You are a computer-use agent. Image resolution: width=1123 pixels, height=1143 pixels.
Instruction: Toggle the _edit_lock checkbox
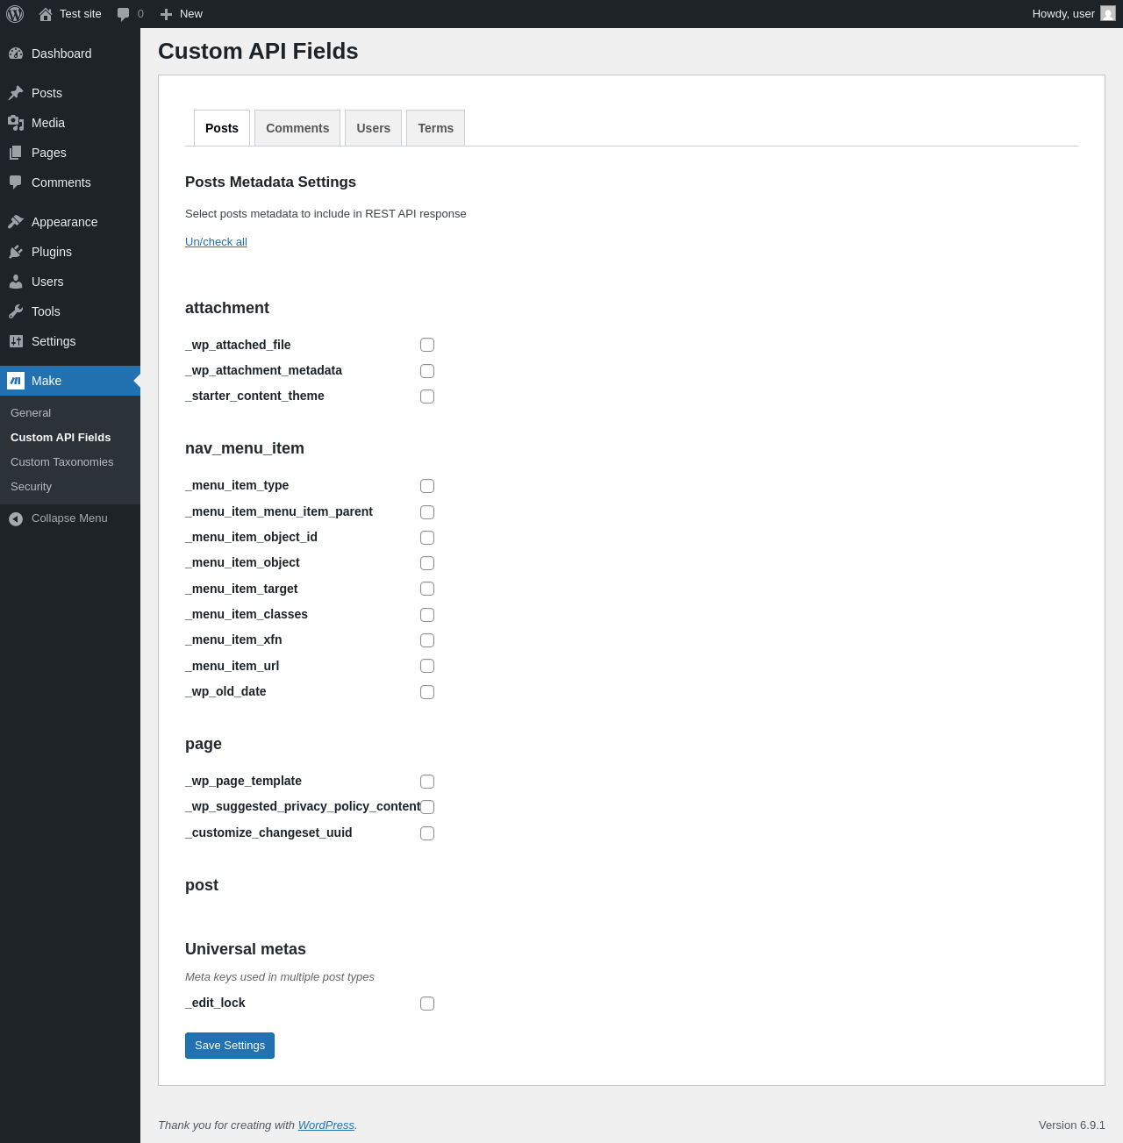pos(427,1004)
